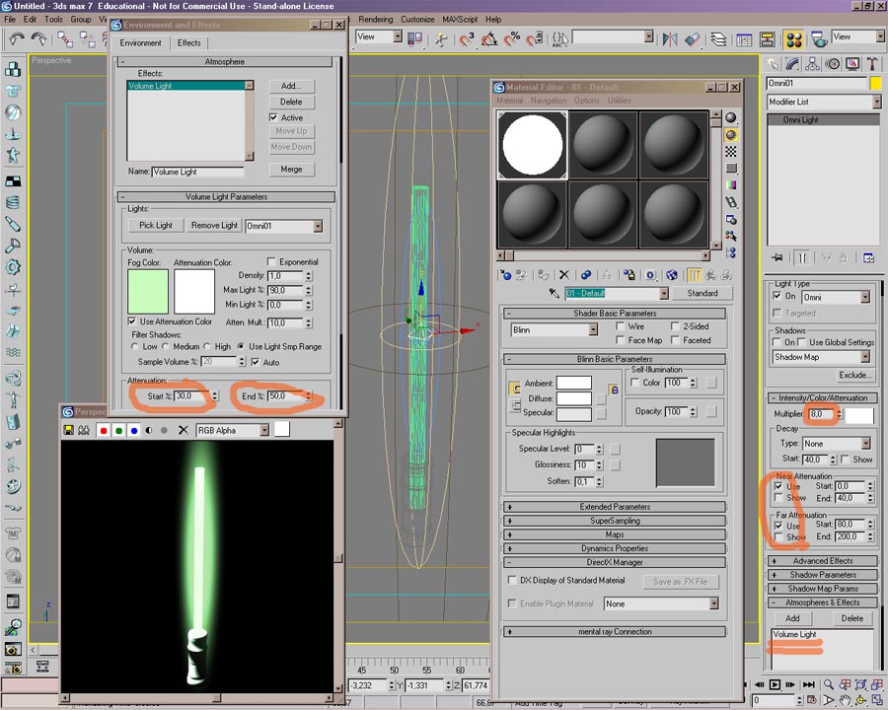888x710 pixels.
Task: Expand the Extended Parameters rollout
Action: click(615, 507)
